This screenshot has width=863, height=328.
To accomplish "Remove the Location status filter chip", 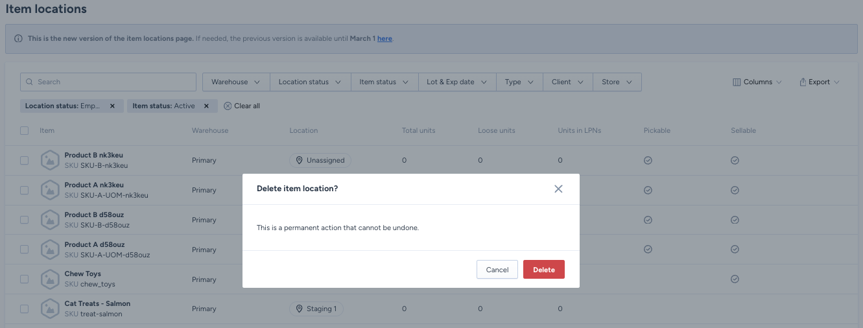I will pos(112,106).
